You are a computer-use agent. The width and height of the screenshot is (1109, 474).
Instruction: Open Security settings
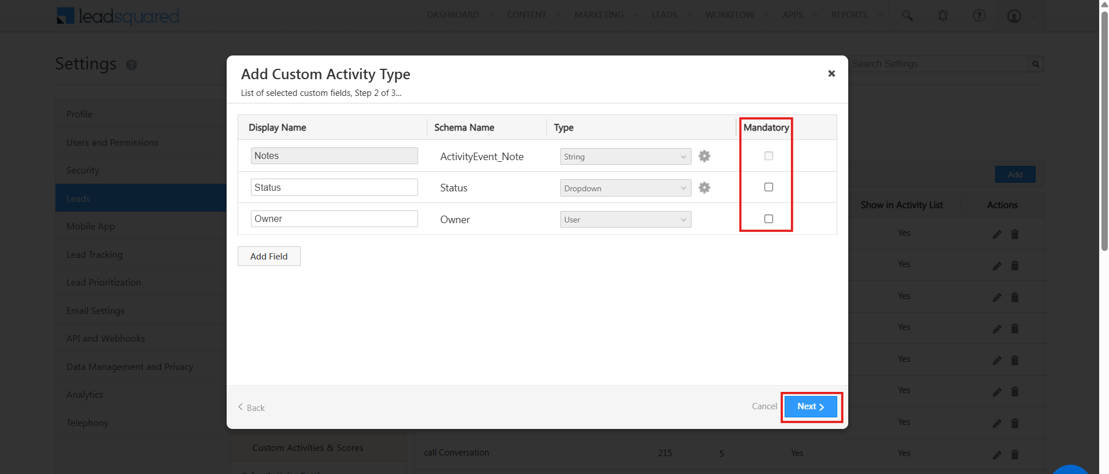pyautogui.click(x=141, y=170)
